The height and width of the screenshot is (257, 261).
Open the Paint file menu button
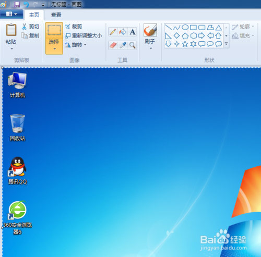click(x=11, y=14)
